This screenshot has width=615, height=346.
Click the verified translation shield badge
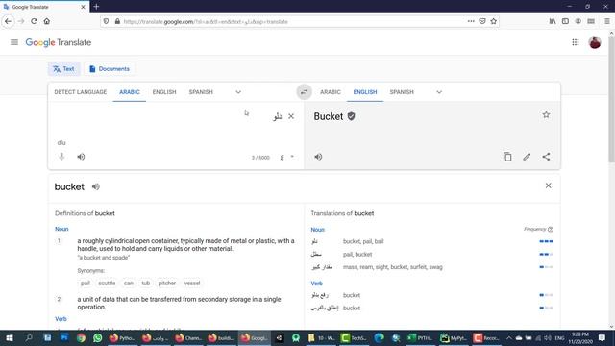pyautogui.click(x=351, y=116)
